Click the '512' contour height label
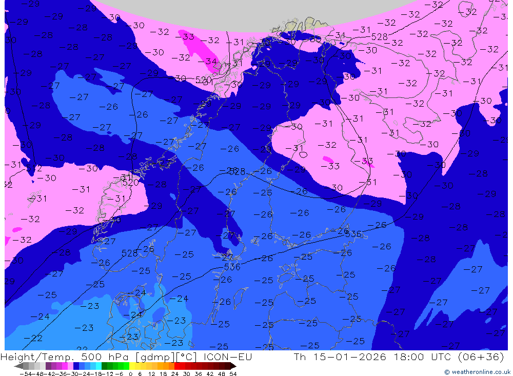This screenshot has height=376, width=513. 34,168
